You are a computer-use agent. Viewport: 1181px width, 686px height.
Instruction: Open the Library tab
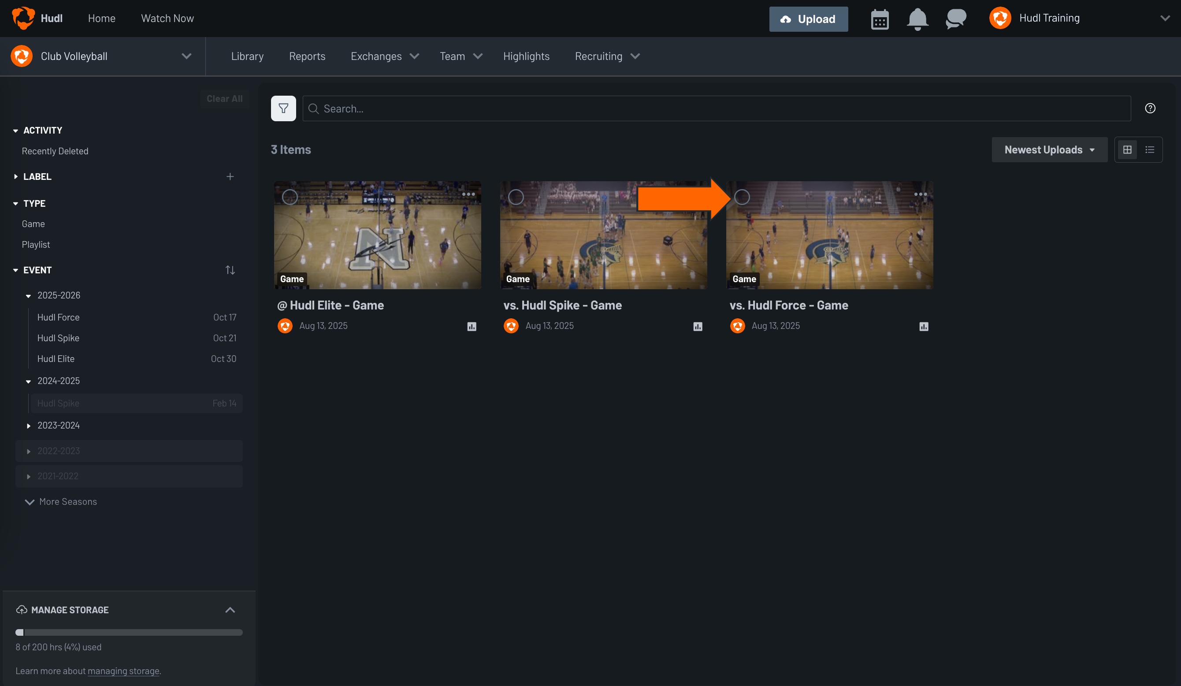(x=248, y=56)
